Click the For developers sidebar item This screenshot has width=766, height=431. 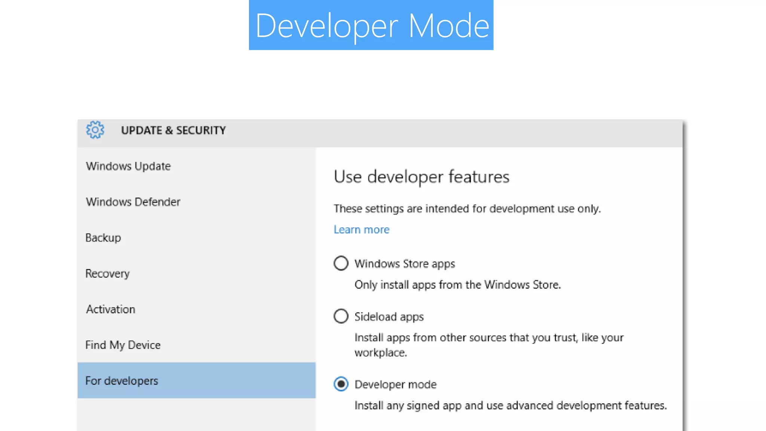[122, 381]
